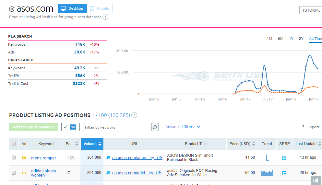Expand Advanced filters dropdown
Image resolution: width=322 pixels, height=185 pixels.
tap(183, 127)
